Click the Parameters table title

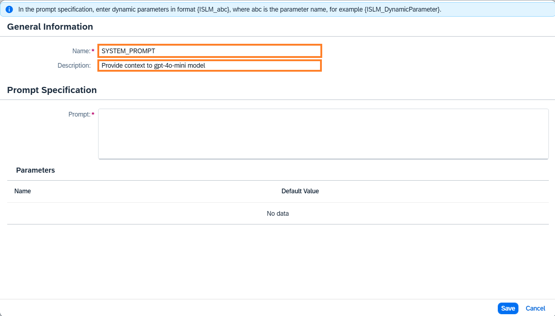pos(35,170)
